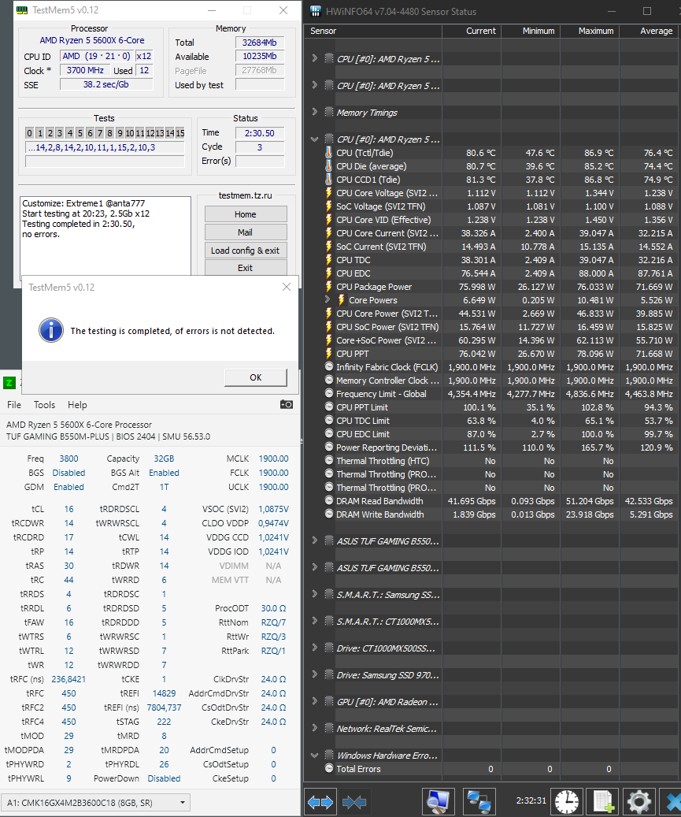Click the HWiNFO64 title bar app icon
681x817 pixels.
[316, 11]
